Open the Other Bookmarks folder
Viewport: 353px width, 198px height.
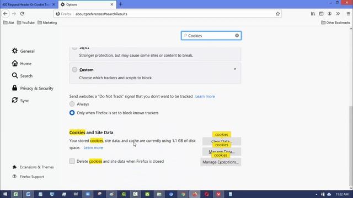(x=336, y=23)
